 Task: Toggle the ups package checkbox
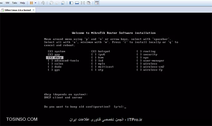pyautogui.click(x=139, y=58)
